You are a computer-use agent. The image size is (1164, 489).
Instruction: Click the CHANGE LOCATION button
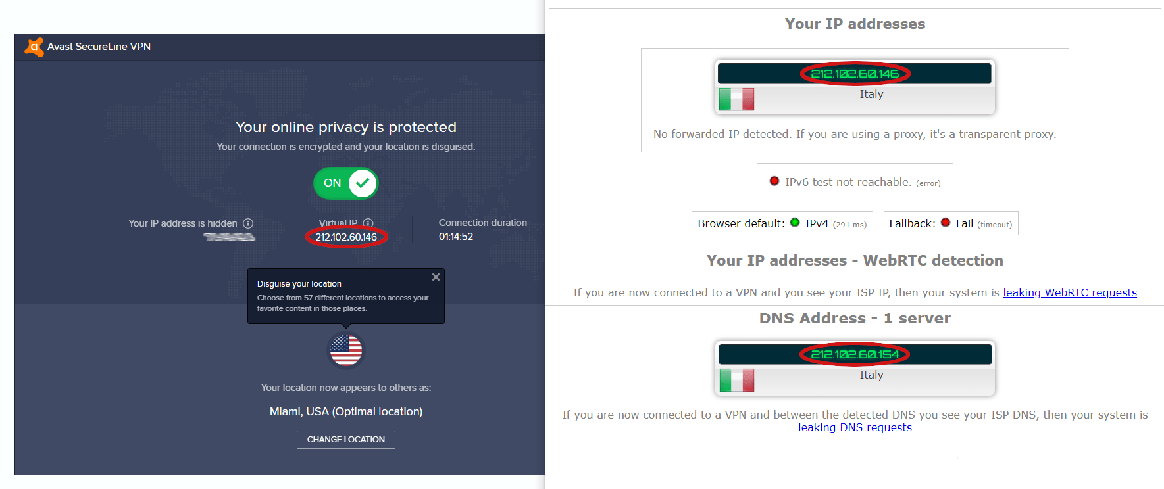click(345, 439)
